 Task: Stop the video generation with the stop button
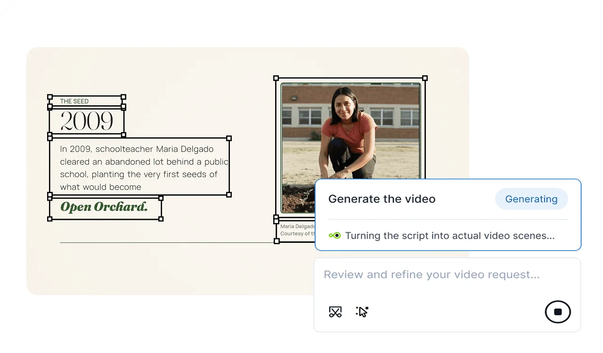point(558,312)
